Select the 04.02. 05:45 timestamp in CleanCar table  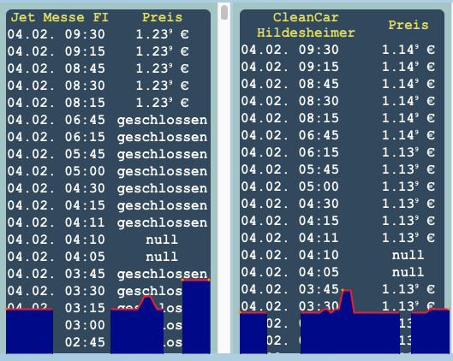tap(290, 169)
